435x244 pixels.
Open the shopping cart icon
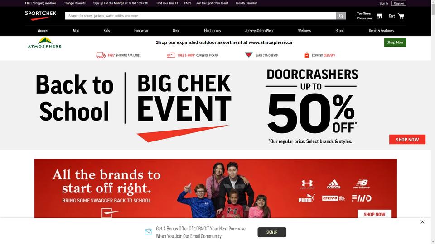pyautogui.click(x=401, y=16)
